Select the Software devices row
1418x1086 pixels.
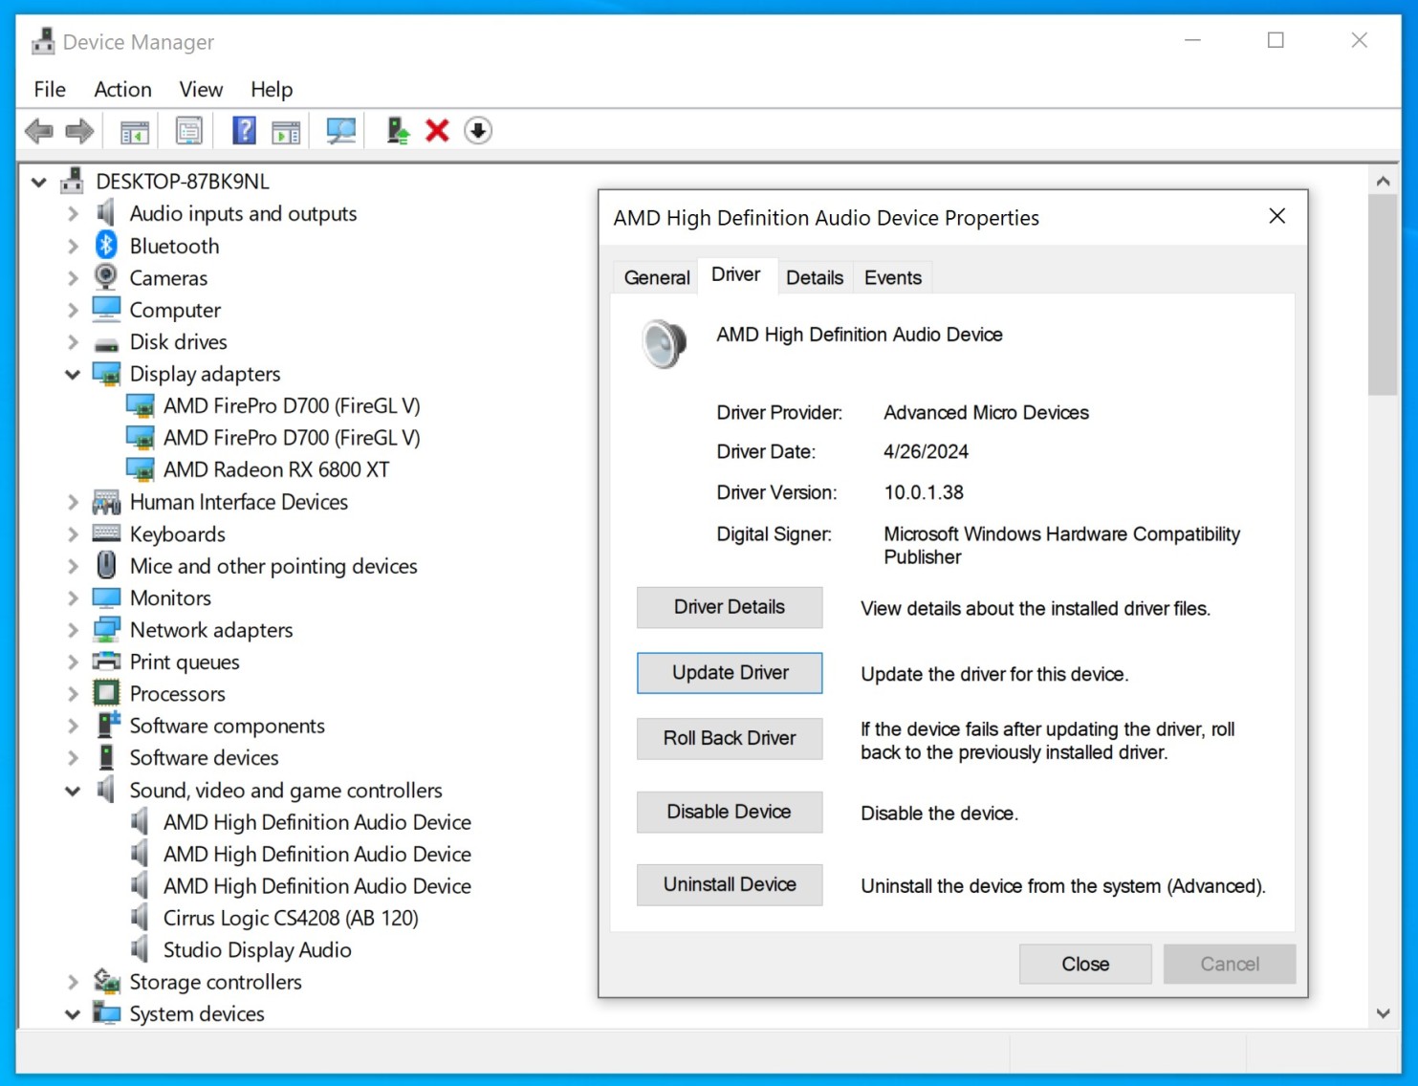coord(204,757)
